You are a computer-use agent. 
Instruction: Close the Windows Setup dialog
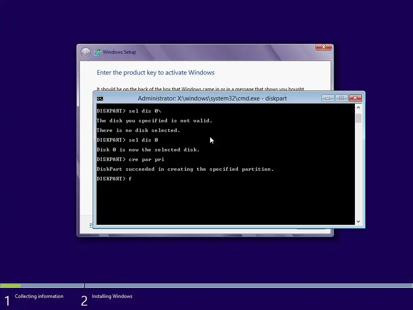(x=323, y=47)
